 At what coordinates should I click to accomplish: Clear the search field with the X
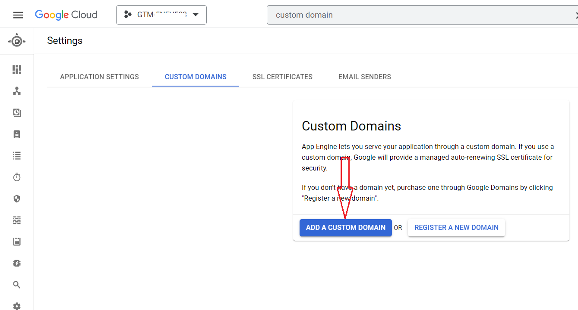pyautogui.click(x=576, y=15)
